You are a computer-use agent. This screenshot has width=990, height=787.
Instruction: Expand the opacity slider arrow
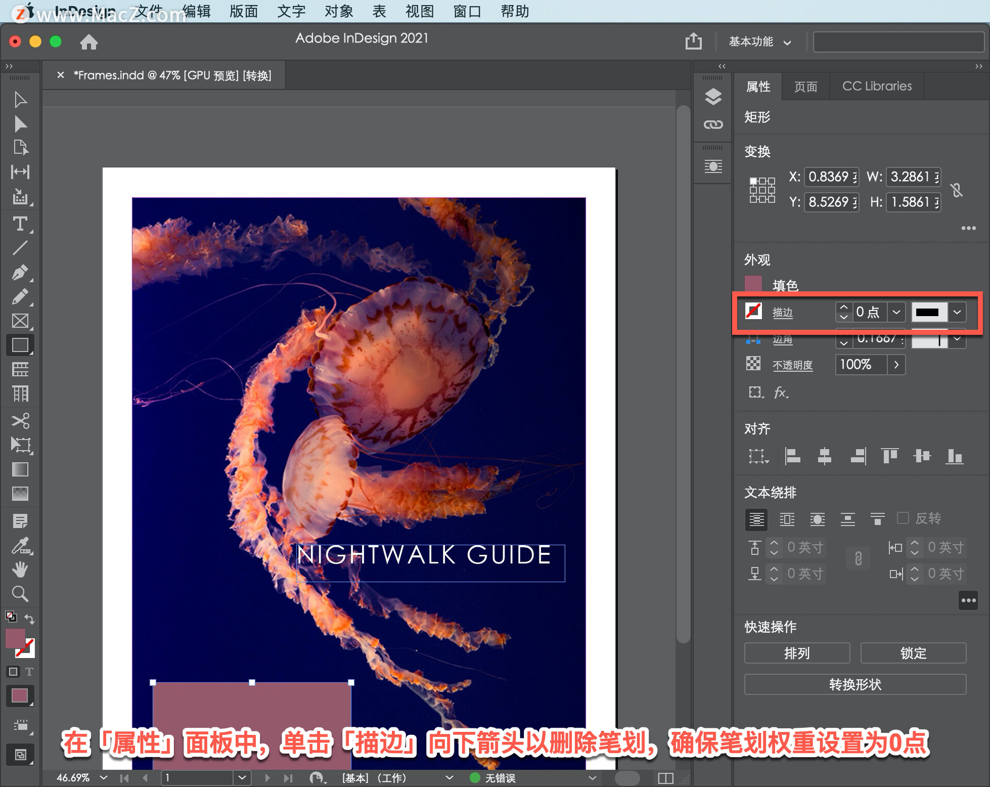click(x=896, y=365)
